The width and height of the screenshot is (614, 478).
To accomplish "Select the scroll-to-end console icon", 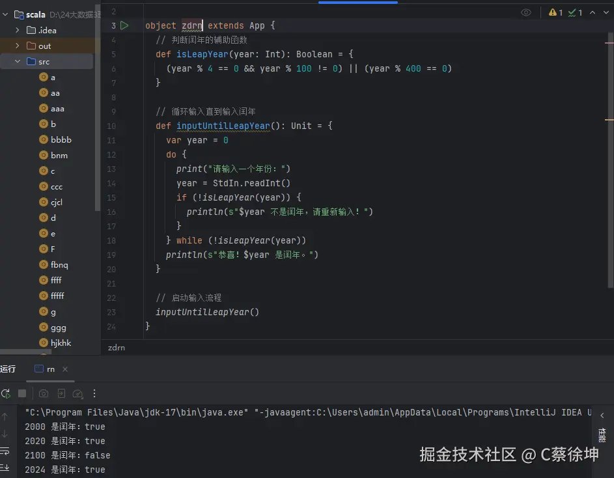I will coord(5,466).
